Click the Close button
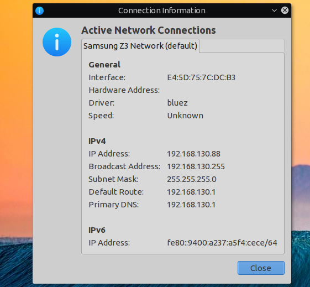Viewport: 310px width, 287px height. coord(261,268)
